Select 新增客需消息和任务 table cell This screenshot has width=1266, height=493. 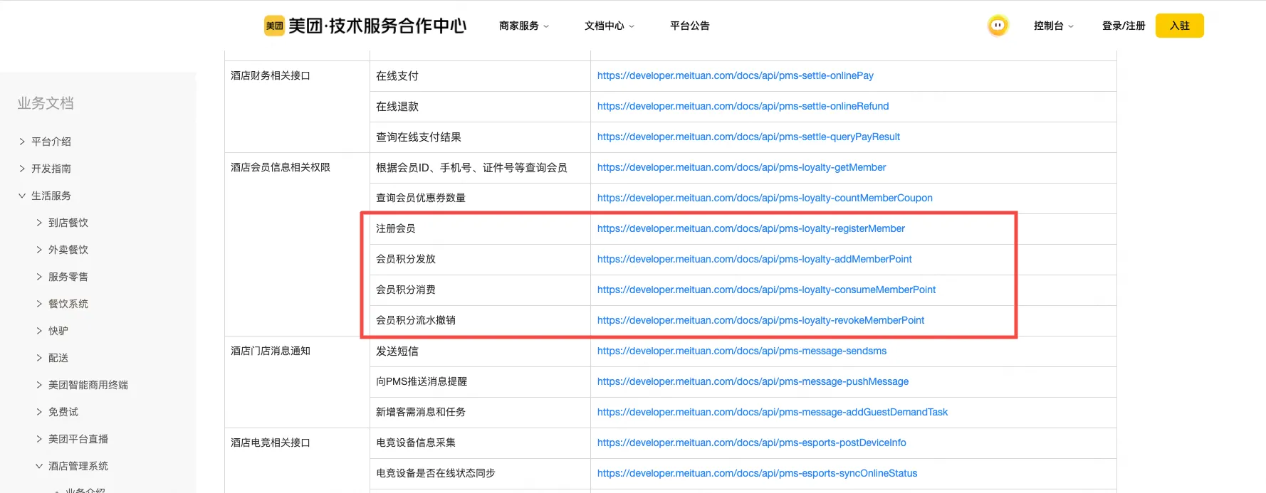click(x=480, y=413)
